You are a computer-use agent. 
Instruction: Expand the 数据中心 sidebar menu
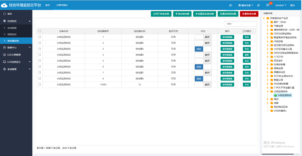[16, 48]
